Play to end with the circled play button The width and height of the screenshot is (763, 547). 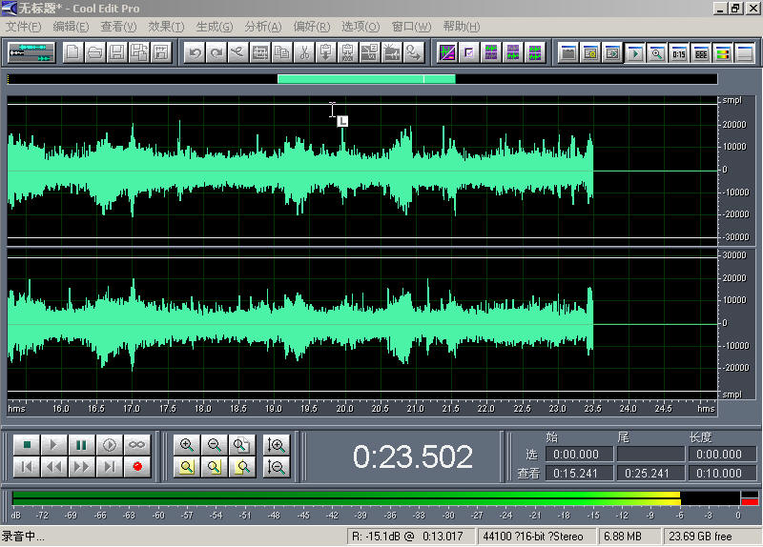pos(110,445)
